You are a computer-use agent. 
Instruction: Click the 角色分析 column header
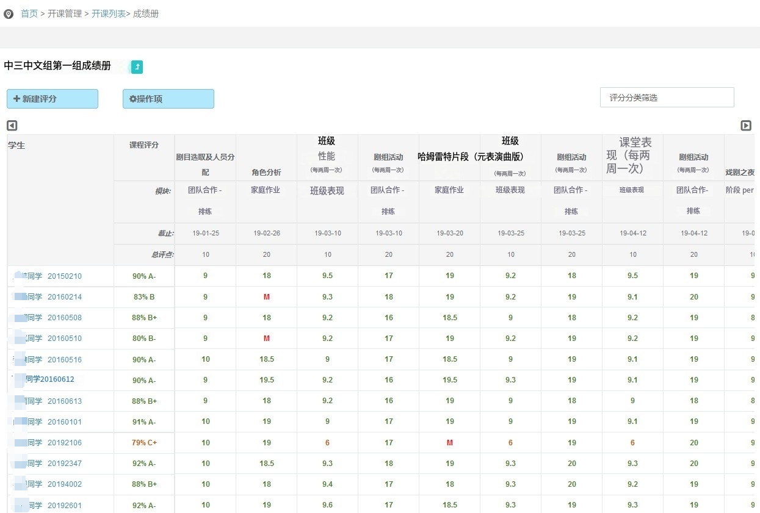click(266, 173)
